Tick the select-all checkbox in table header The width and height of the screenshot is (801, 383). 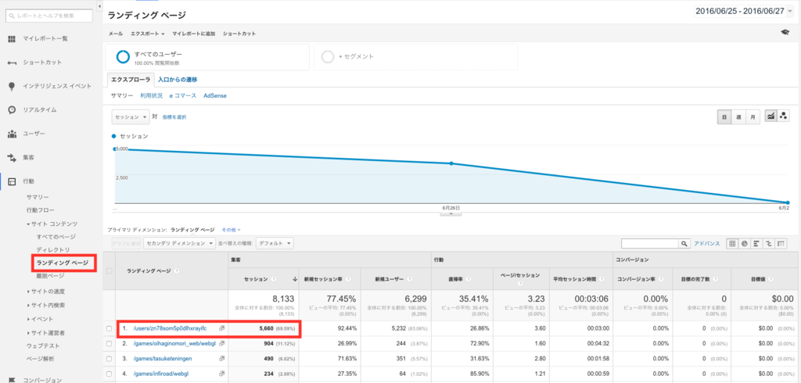(109, 270)
